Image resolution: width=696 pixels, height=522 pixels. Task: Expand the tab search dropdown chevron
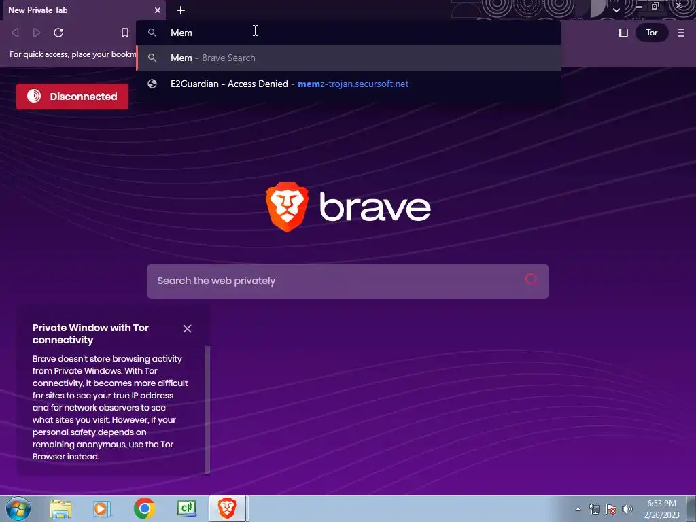coord(616,10)
